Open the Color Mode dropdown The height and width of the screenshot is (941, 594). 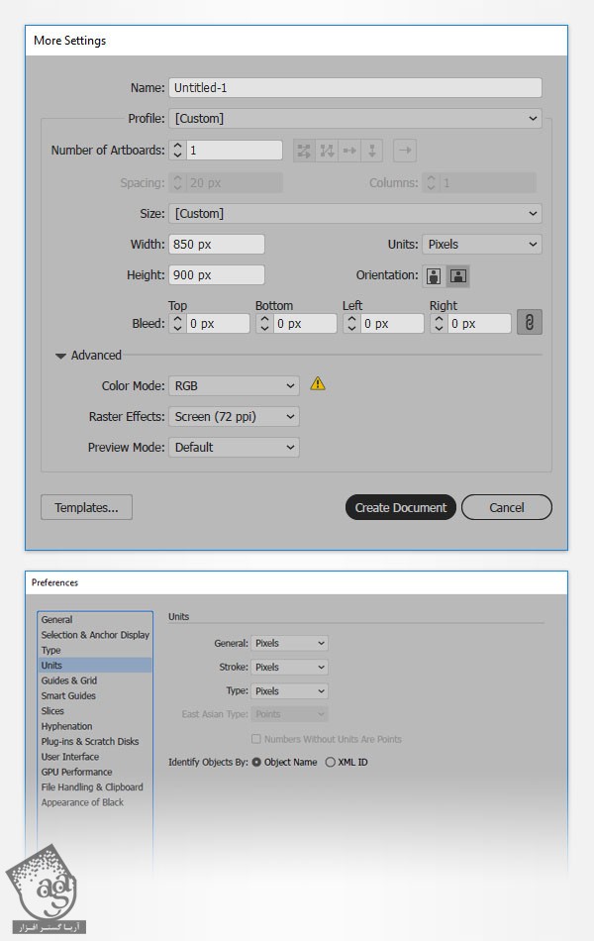pos(234,386)
